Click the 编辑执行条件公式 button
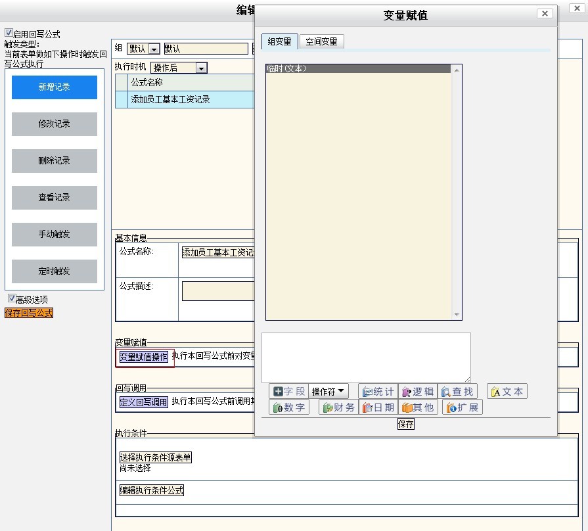The image size is (588, 531). click(x=152, y=490)
